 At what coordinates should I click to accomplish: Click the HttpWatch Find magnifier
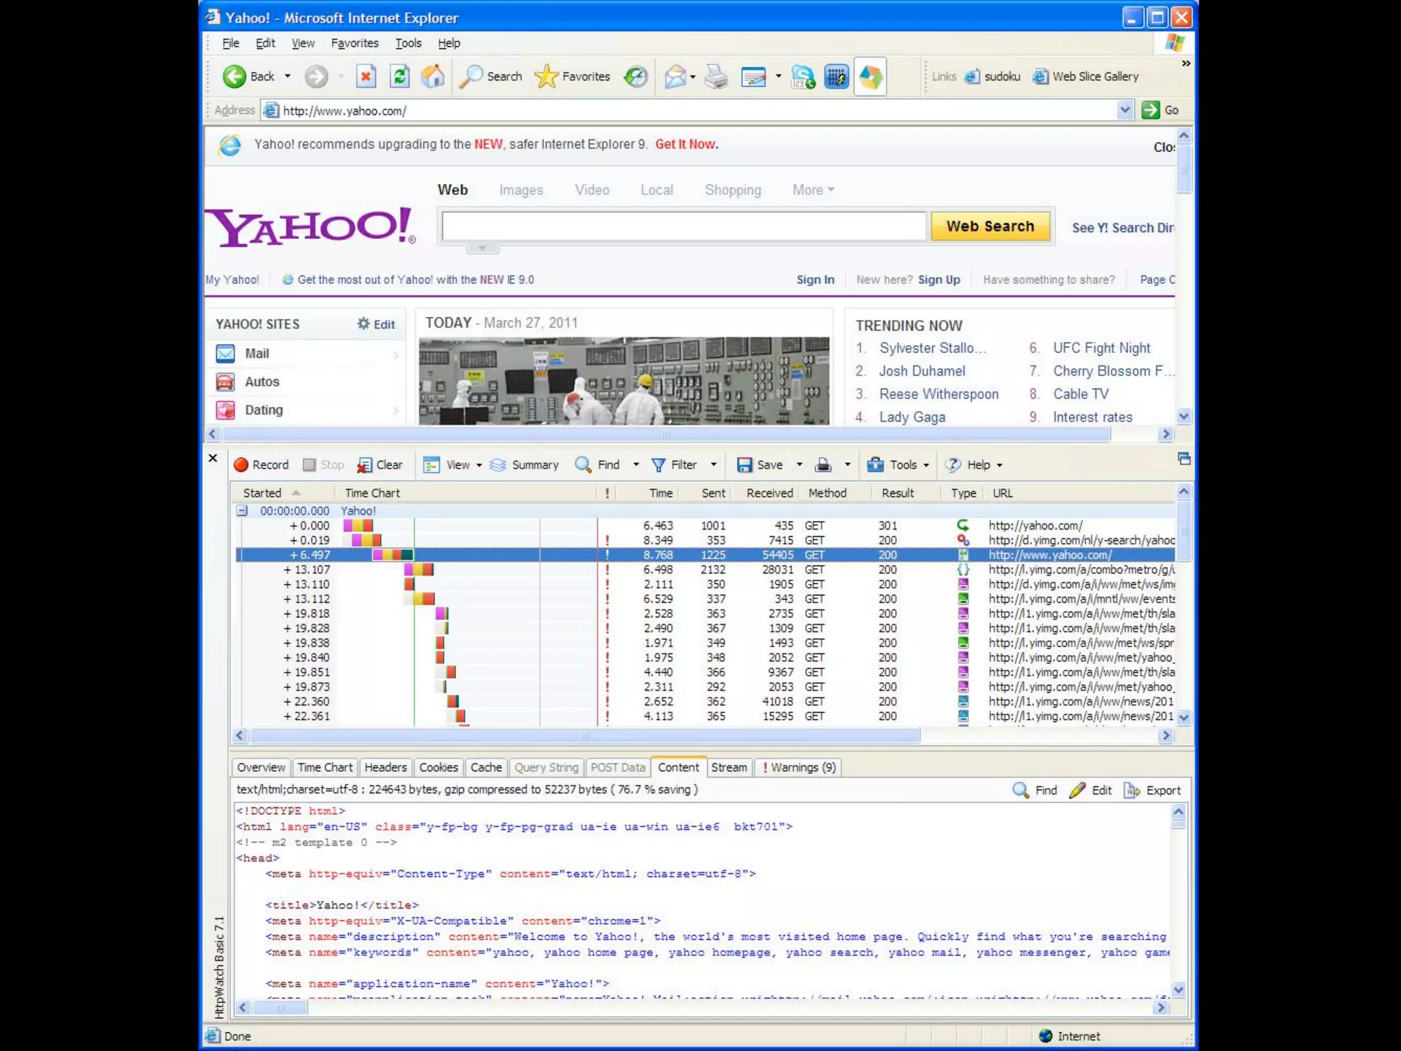pos(598,465)
